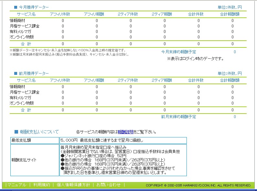Screen dimensions: 257x191
Task: Click the blue square beside 今月獲得データー
Action: point(16,7)
